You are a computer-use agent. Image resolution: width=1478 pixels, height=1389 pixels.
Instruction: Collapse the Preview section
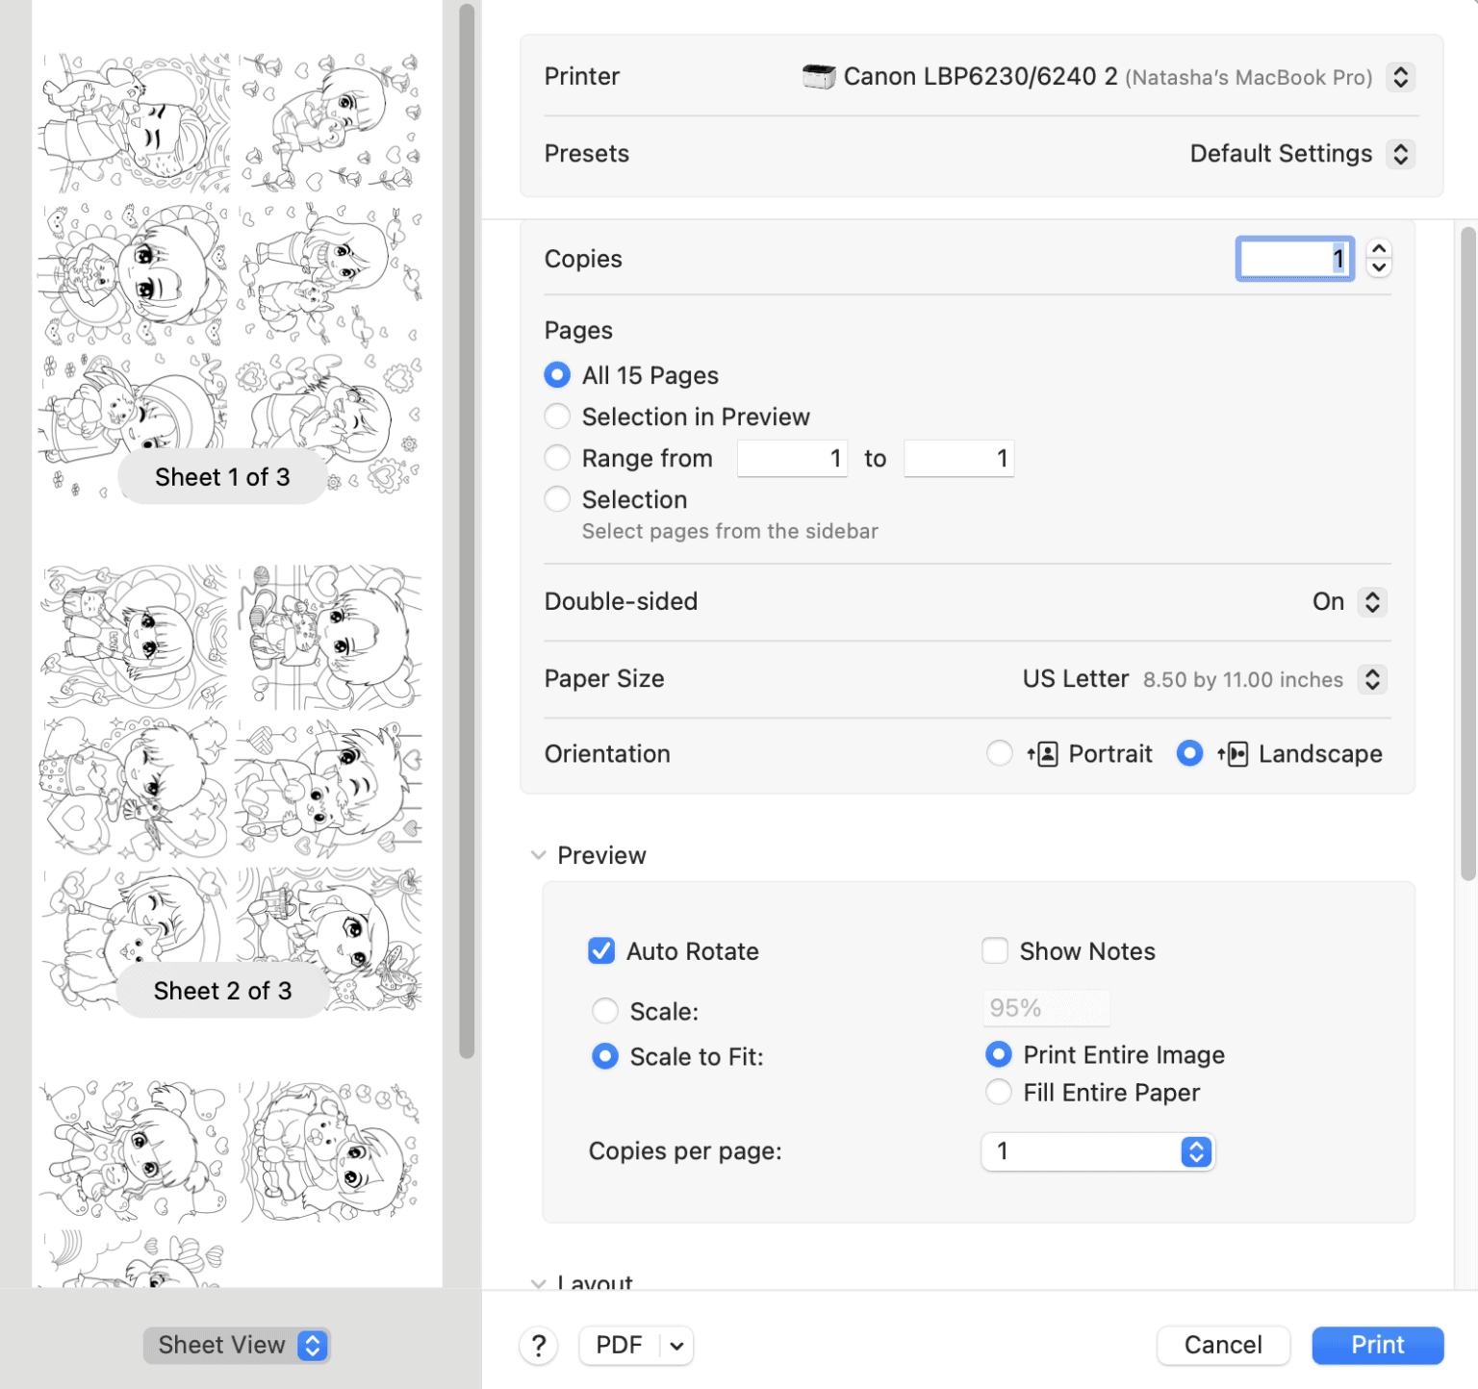pos(539,855)
